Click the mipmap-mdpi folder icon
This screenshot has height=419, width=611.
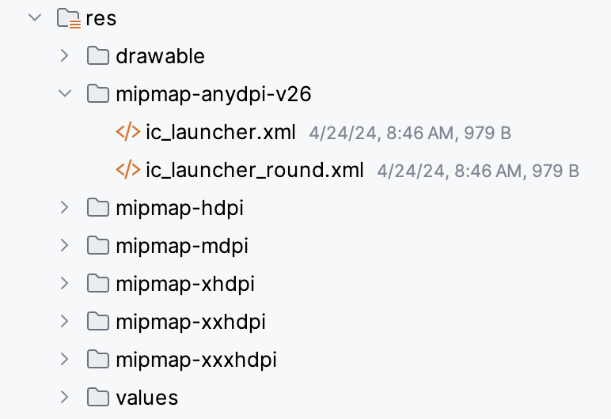(x=97, y=246)
